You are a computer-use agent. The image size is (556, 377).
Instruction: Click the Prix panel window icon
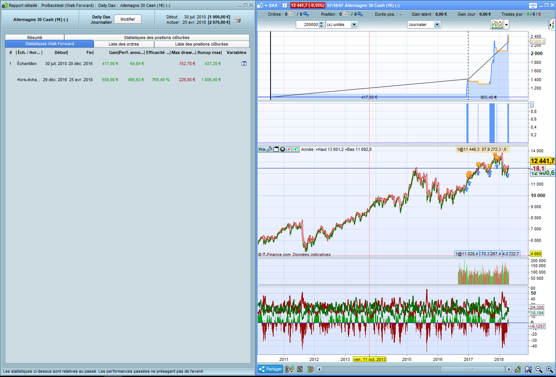click(276, 149)
